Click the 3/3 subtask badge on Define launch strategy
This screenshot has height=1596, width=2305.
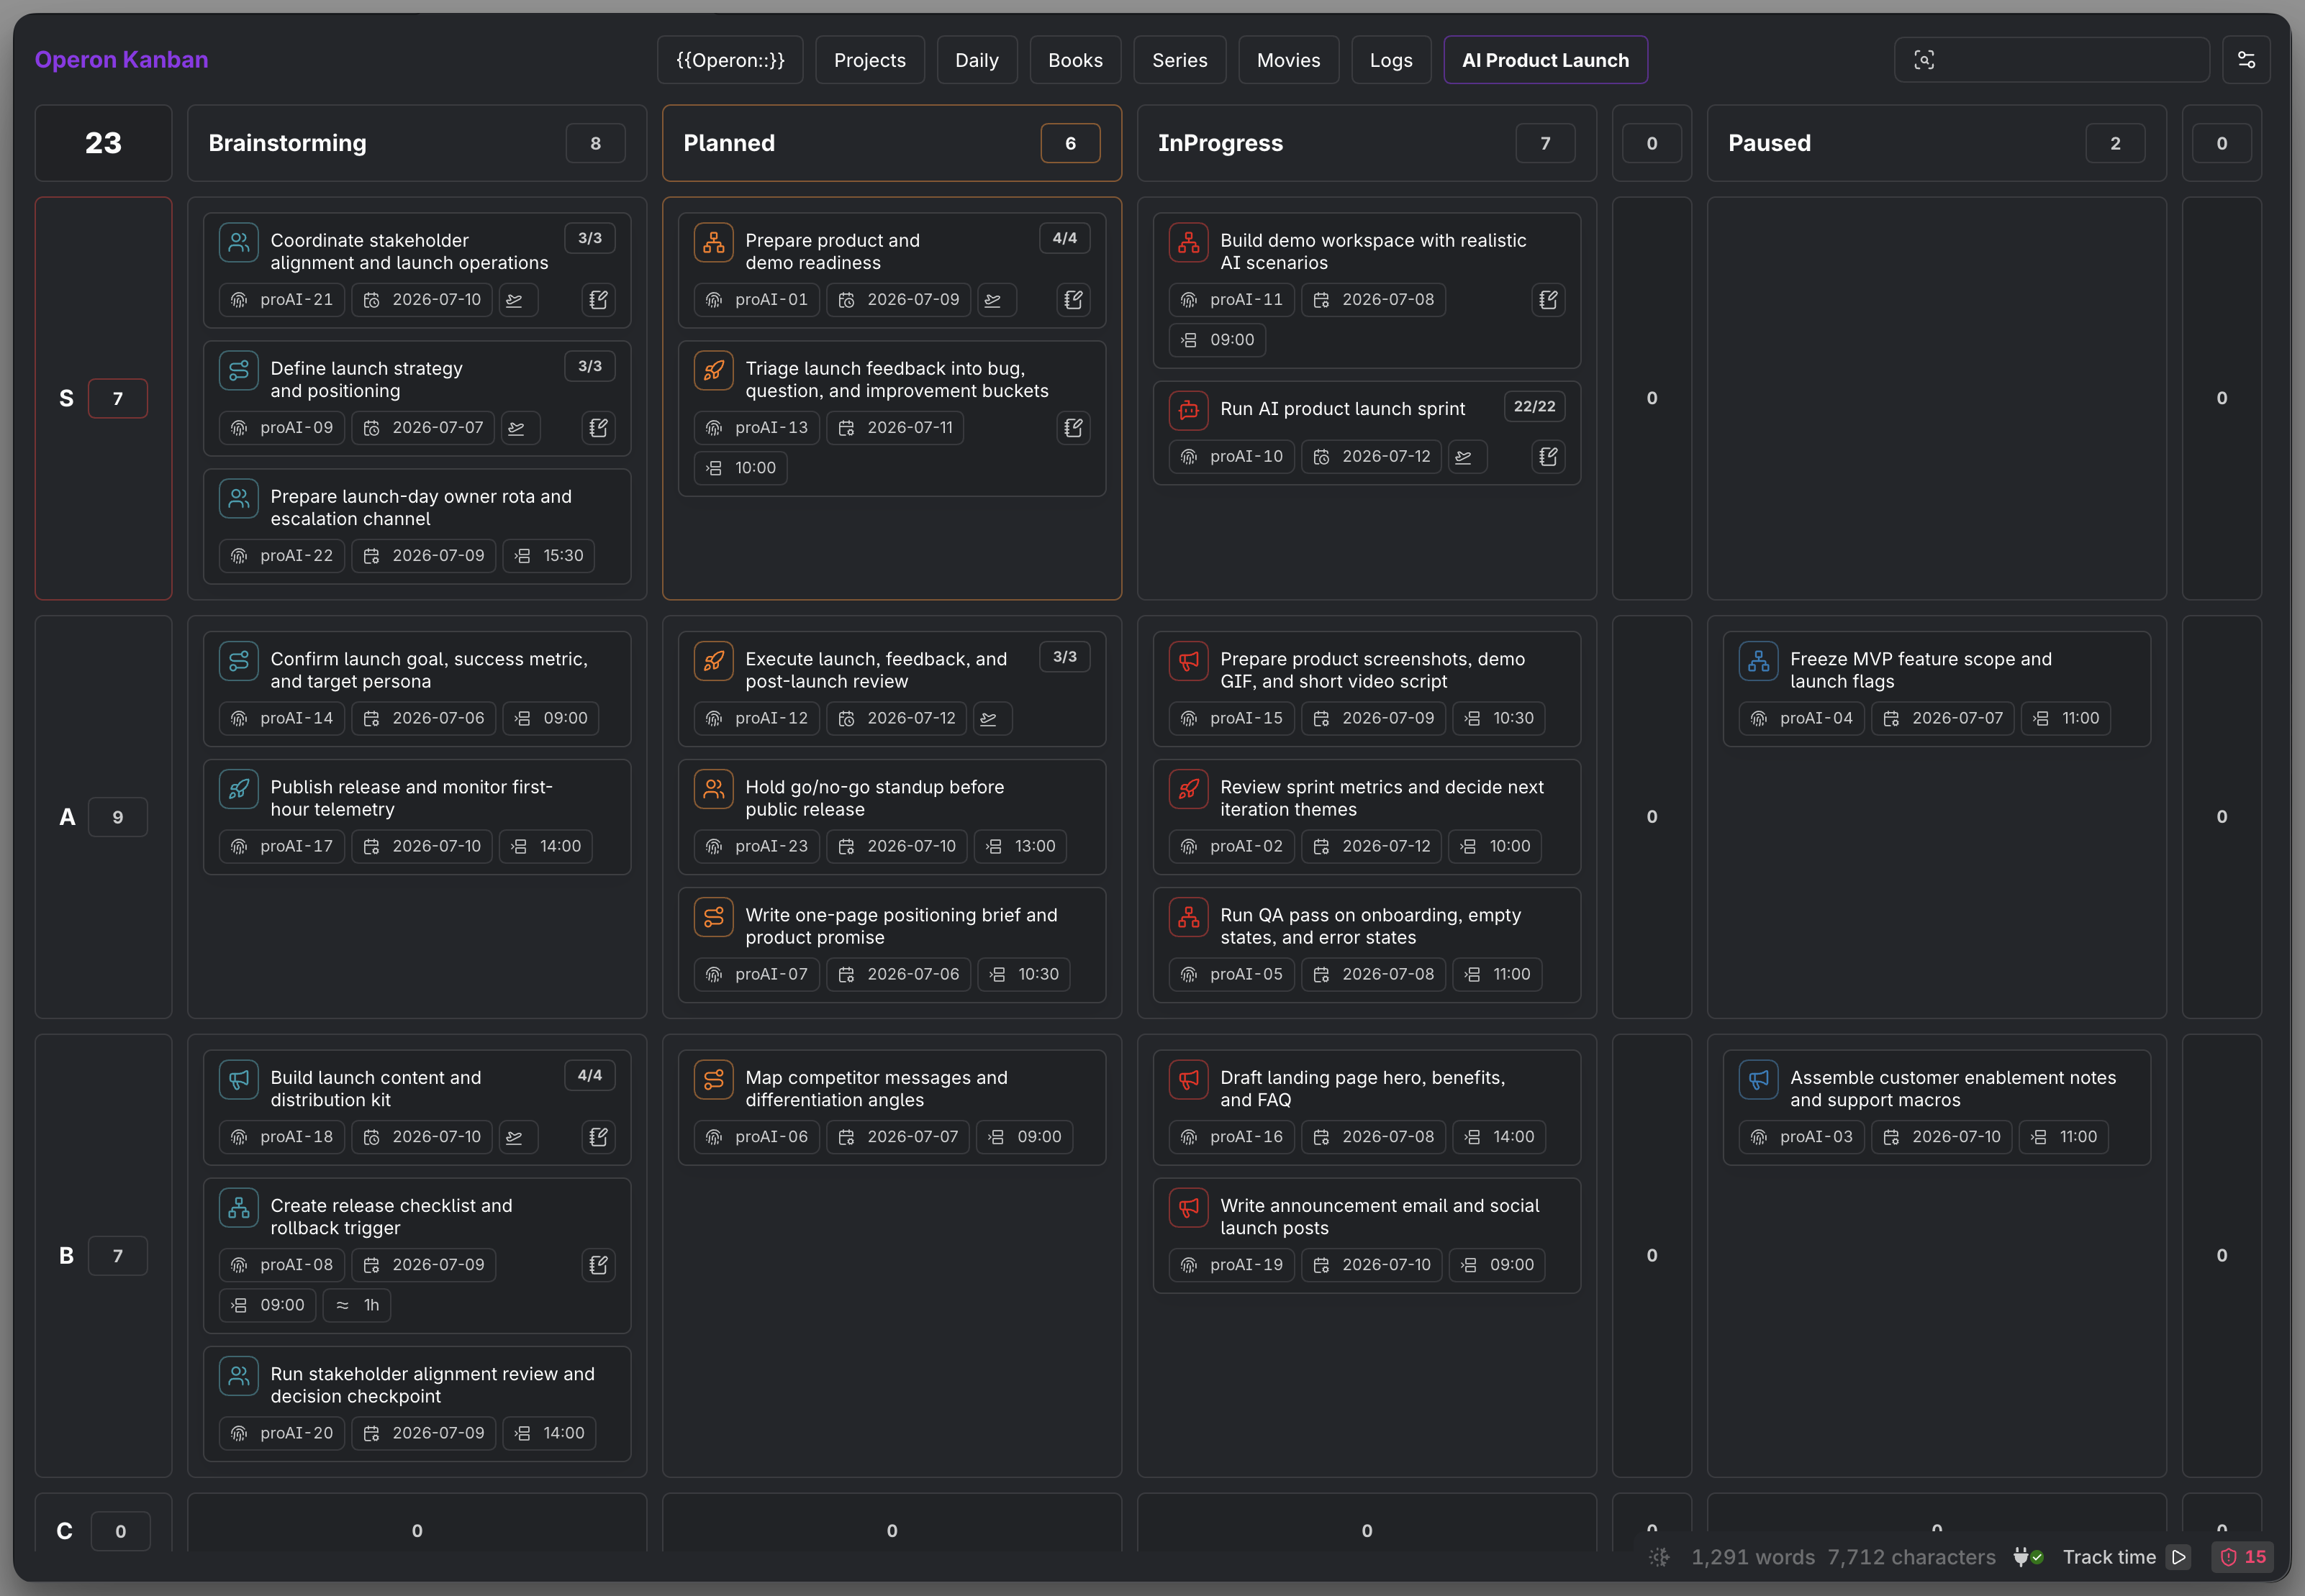[589, 366]
